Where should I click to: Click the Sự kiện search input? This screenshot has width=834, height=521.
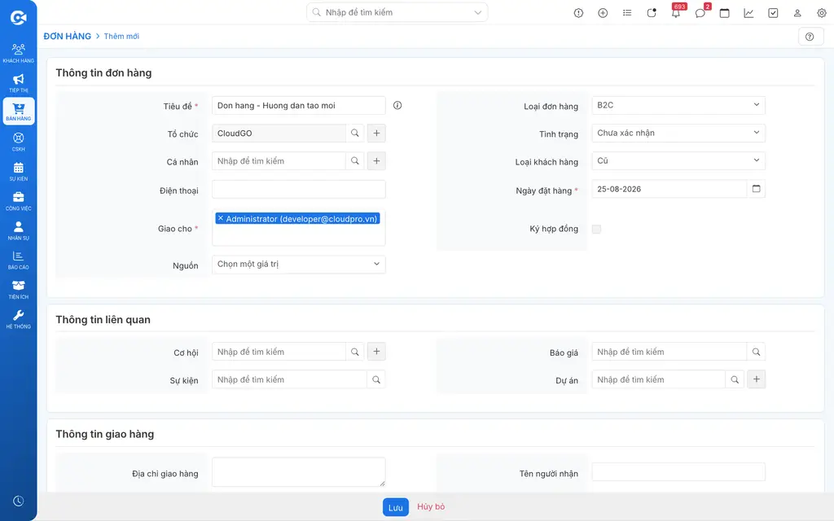289,379
